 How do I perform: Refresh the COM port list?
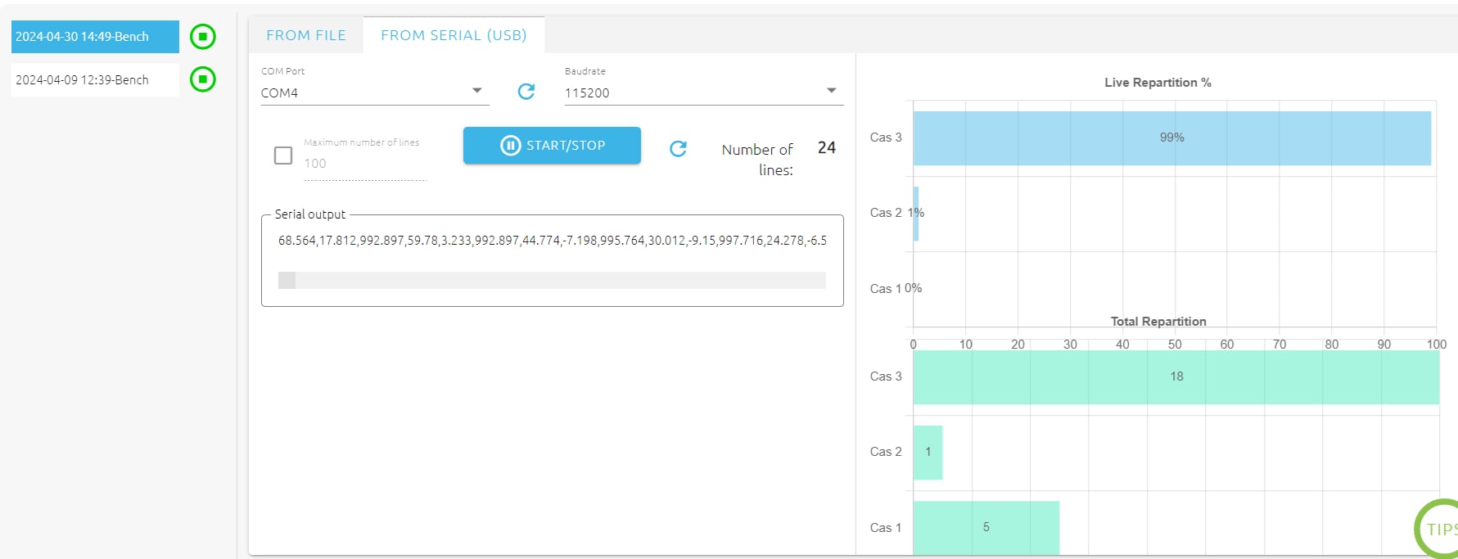[x=526, y=92]
